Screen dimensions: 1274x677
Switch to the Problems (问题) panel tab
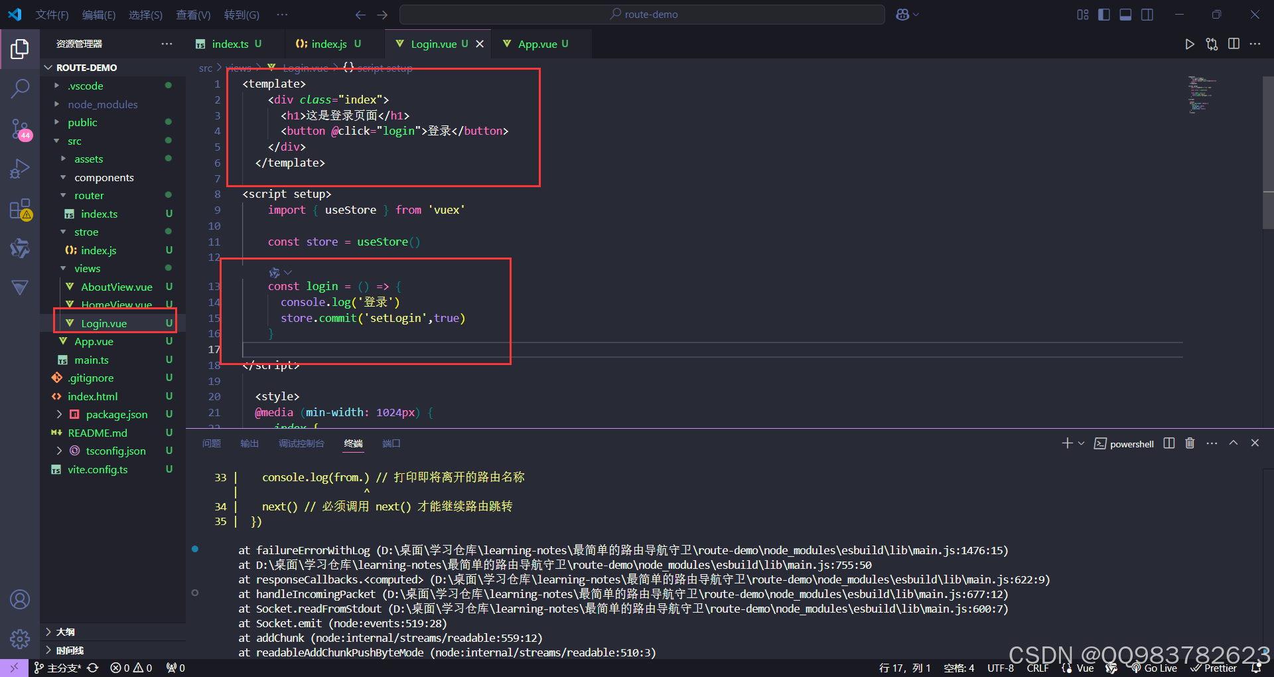[212, 443]
